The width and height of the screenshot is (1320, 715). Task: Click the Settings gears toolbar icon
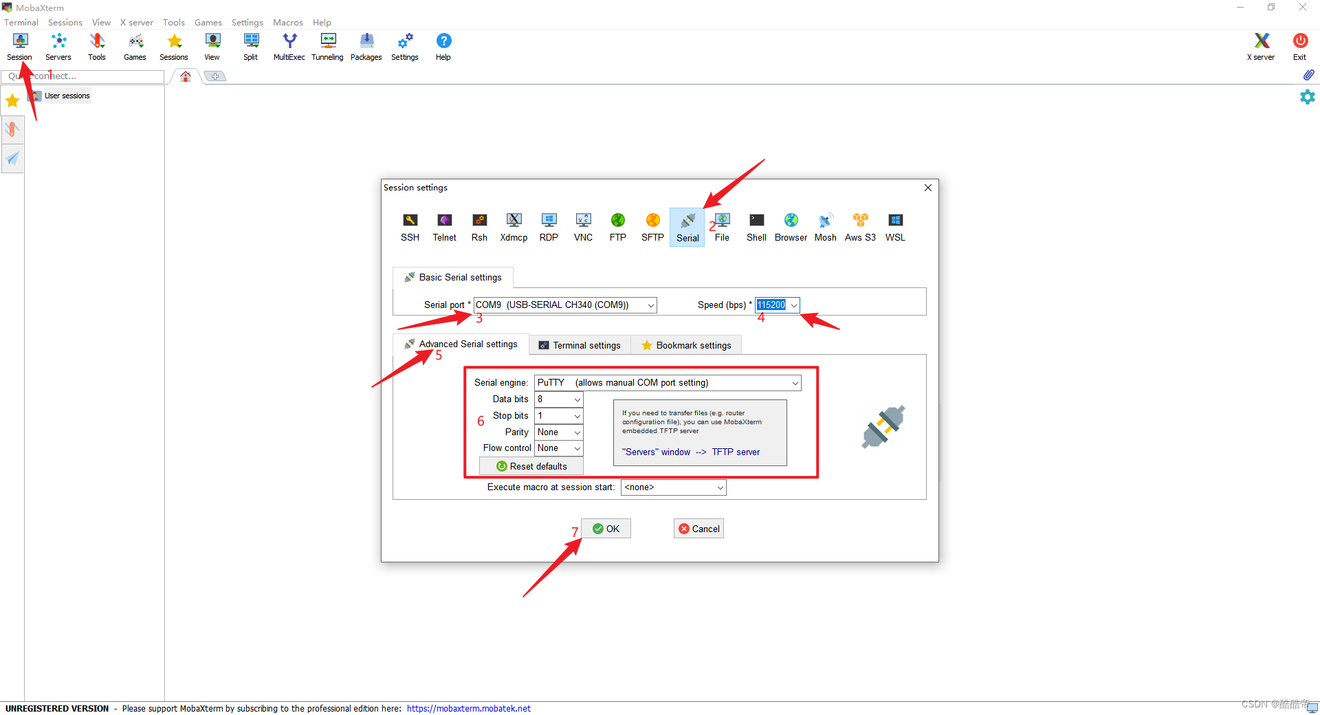tap(405, 47)
